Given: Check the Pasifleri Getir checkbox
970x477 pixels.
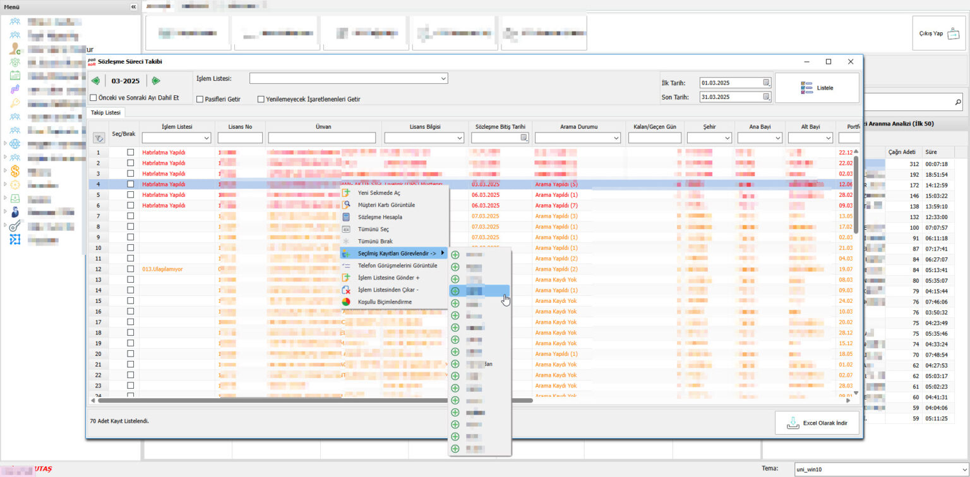Looking at the screenshot, I should click(200, 99).
